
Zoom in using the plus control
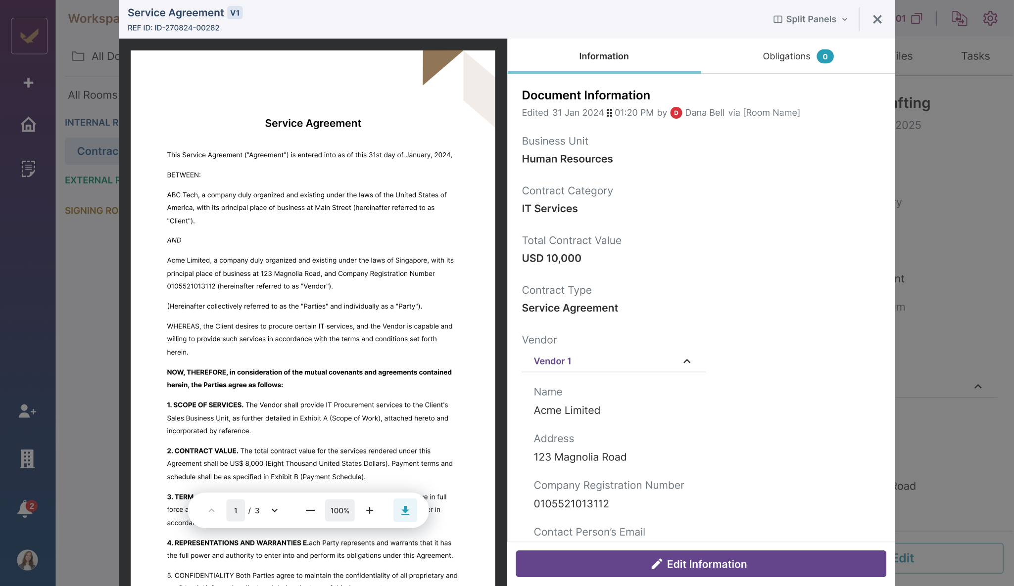(369, 510)
